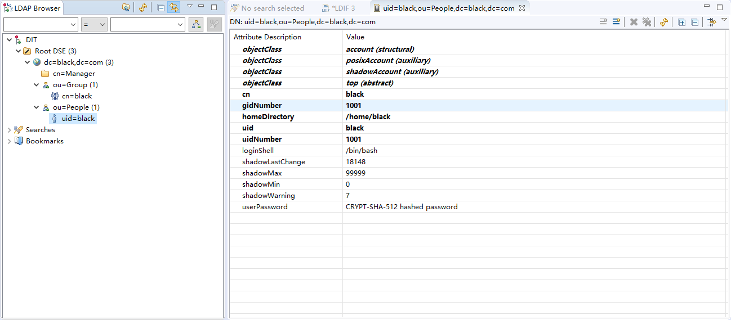The height and width of the screenshot is (320, 731).
Task: Click the Up/parent folder icon in LDAP Browser
Action: [x=126, y=8]
